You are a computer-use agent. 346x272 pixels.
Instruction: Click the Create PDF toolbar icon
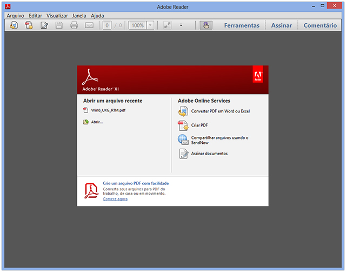point(29,25)
